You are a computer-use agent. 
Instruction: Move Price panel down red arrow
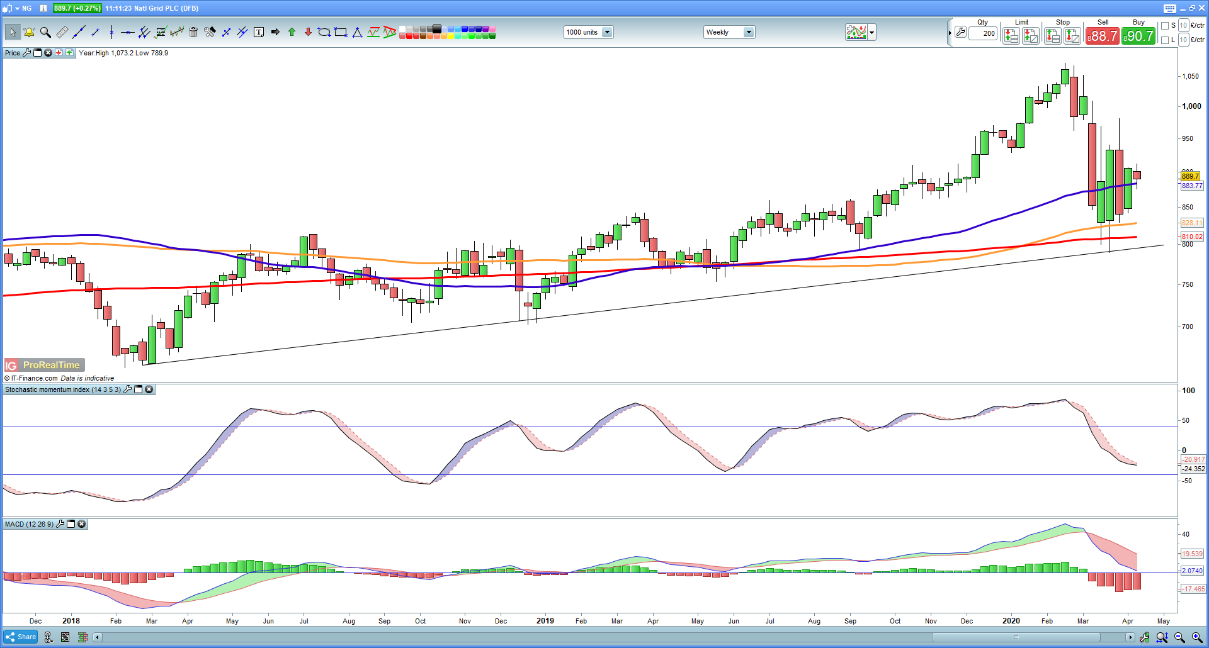pyautogui.click(x=59, y=53)
